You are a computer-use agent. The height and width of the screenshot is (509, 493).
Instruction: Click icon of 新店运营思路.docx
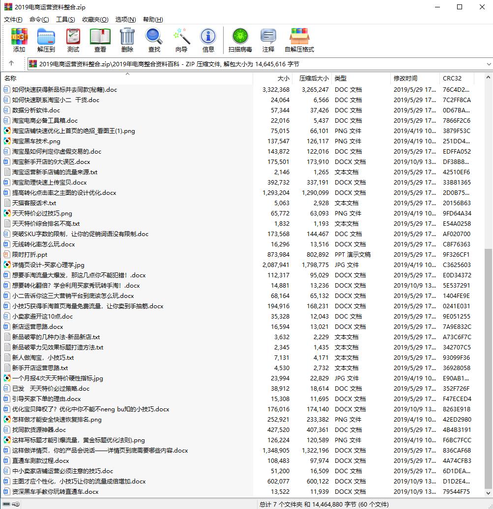(x=7, y=326)
